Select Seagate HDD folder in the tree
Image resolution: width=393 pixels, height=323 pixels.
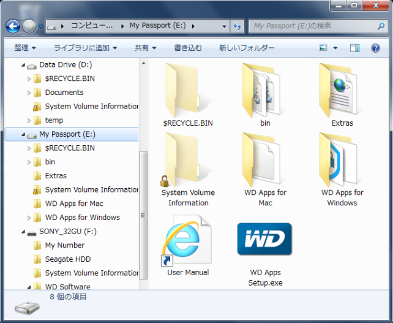pyautogui.click(x=68, y=259)
